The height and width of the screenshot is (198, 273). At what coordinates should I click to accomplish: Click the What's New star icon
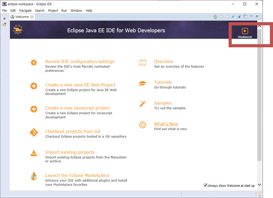pyautogui.click(x=143, y=125)
